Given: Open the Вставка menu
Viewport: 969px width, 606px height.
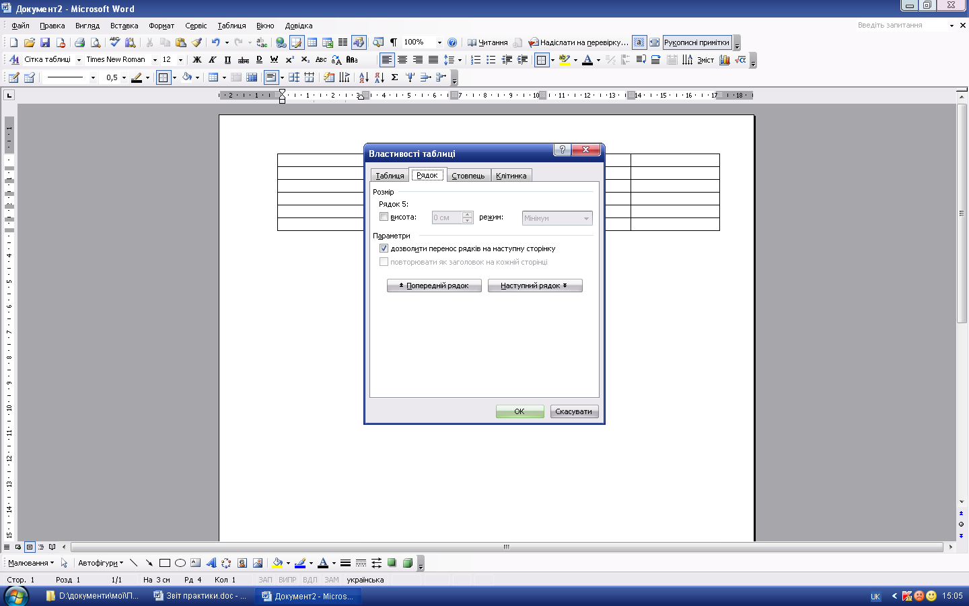Looking at the screenshot, I should [x=124, y=26].
